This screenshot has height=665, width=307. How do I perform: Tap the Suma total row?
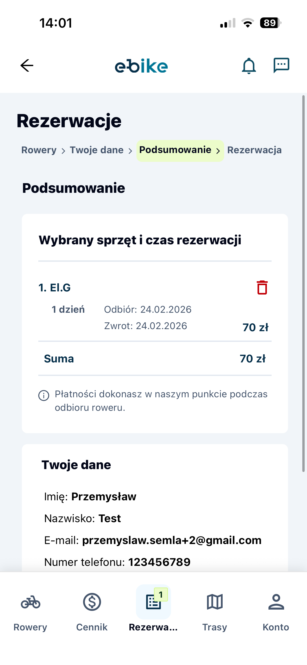pos(155,359)
